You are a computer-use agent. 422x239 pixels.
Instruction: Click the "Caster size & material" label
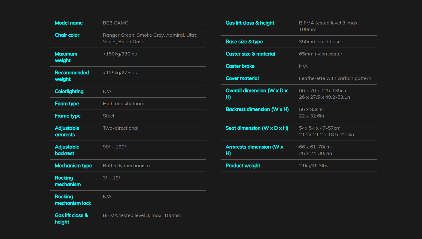tap(250, 54)
